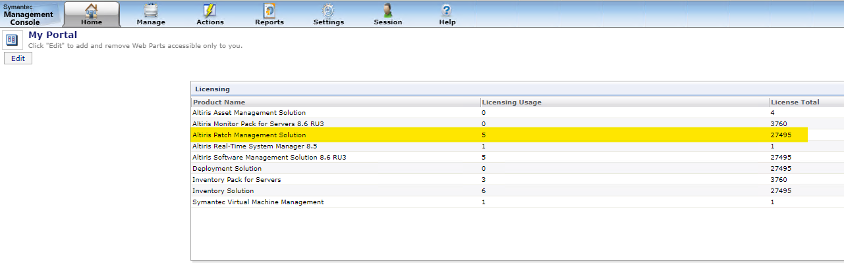Open the Help menu label
This screenshot has height=264, width=844.
447,22
